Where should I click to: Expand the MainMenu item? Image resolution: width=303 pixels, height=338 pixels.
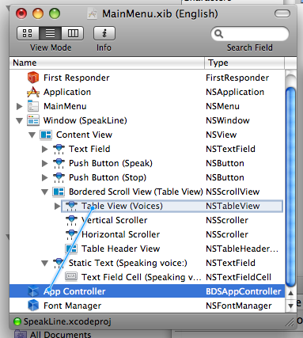19,106
